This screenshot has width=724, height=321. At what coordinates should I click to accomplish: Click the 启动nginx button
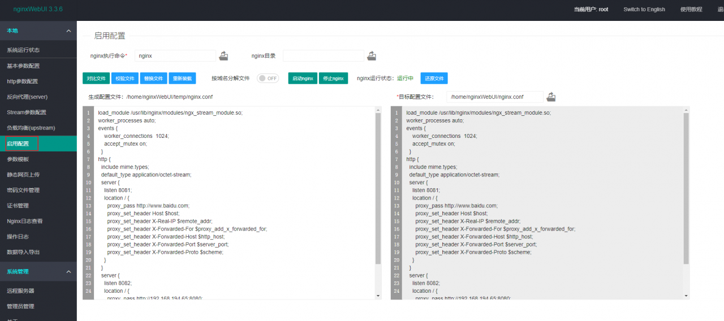(303, 79)
